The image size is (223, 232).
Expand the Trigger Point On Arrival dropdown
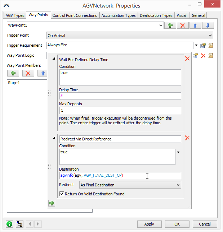click(x=210, y=36)
